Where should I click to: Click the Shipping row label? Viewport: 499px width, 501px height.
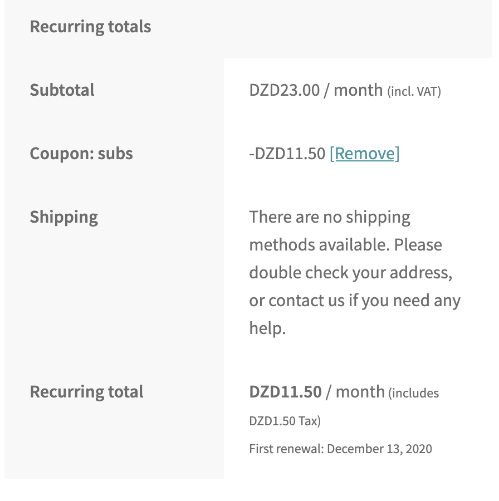pos(63,217)
